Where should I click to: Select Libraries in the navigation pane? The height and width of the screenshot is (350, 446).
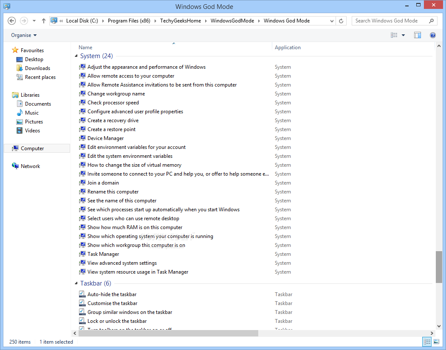point(30,95)
